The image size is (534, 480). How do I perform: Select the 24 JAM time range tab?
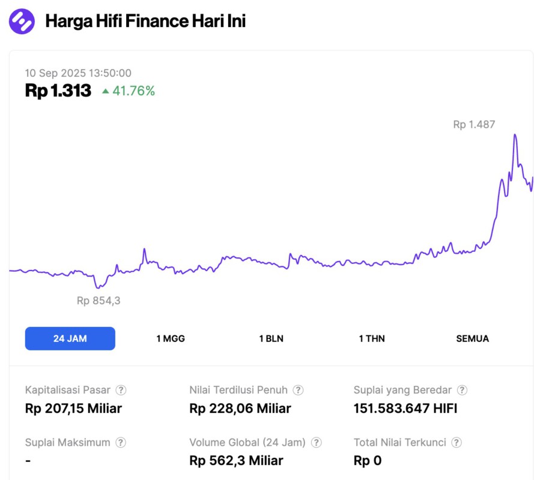[70, 338]
